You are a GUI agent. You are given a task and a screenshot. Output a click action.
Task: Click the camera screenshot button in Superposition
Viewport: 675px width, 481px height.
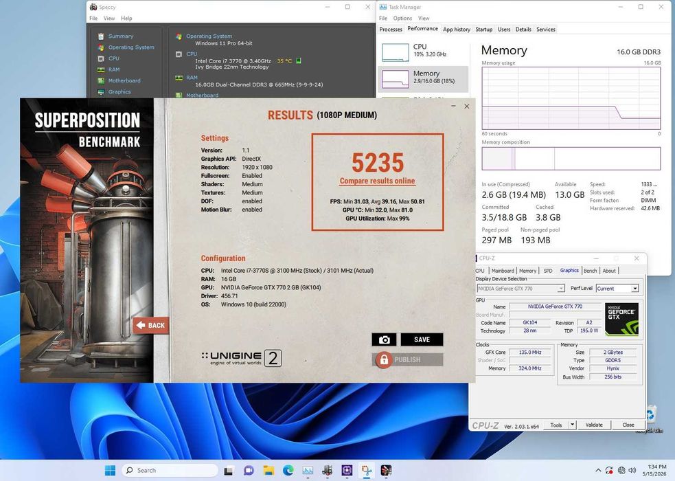[384, 339]
